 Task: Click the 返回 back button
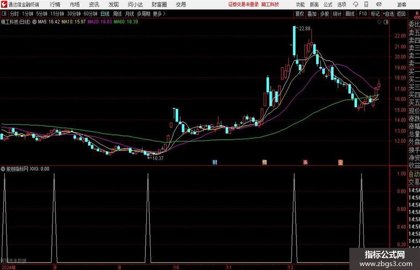pyautogui.click(x=401, y=14)
